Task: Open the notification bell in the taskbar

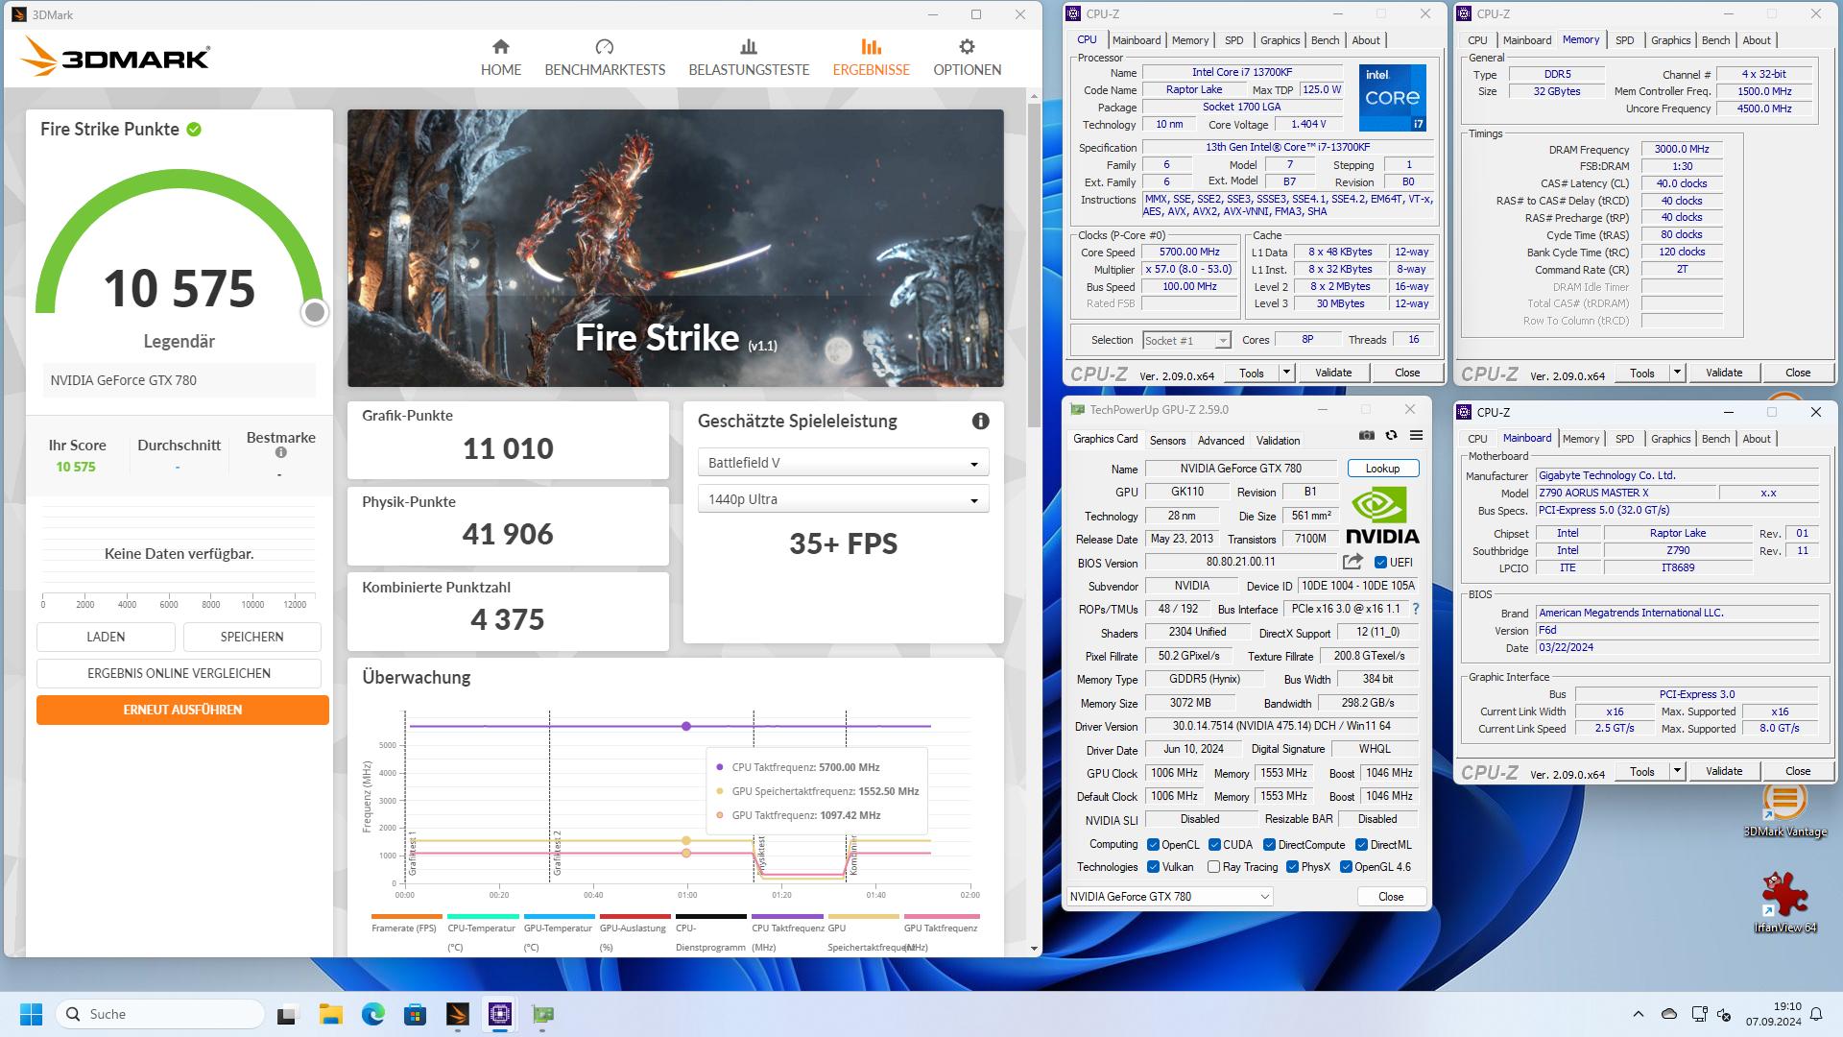Action: coord(1816,1014)
